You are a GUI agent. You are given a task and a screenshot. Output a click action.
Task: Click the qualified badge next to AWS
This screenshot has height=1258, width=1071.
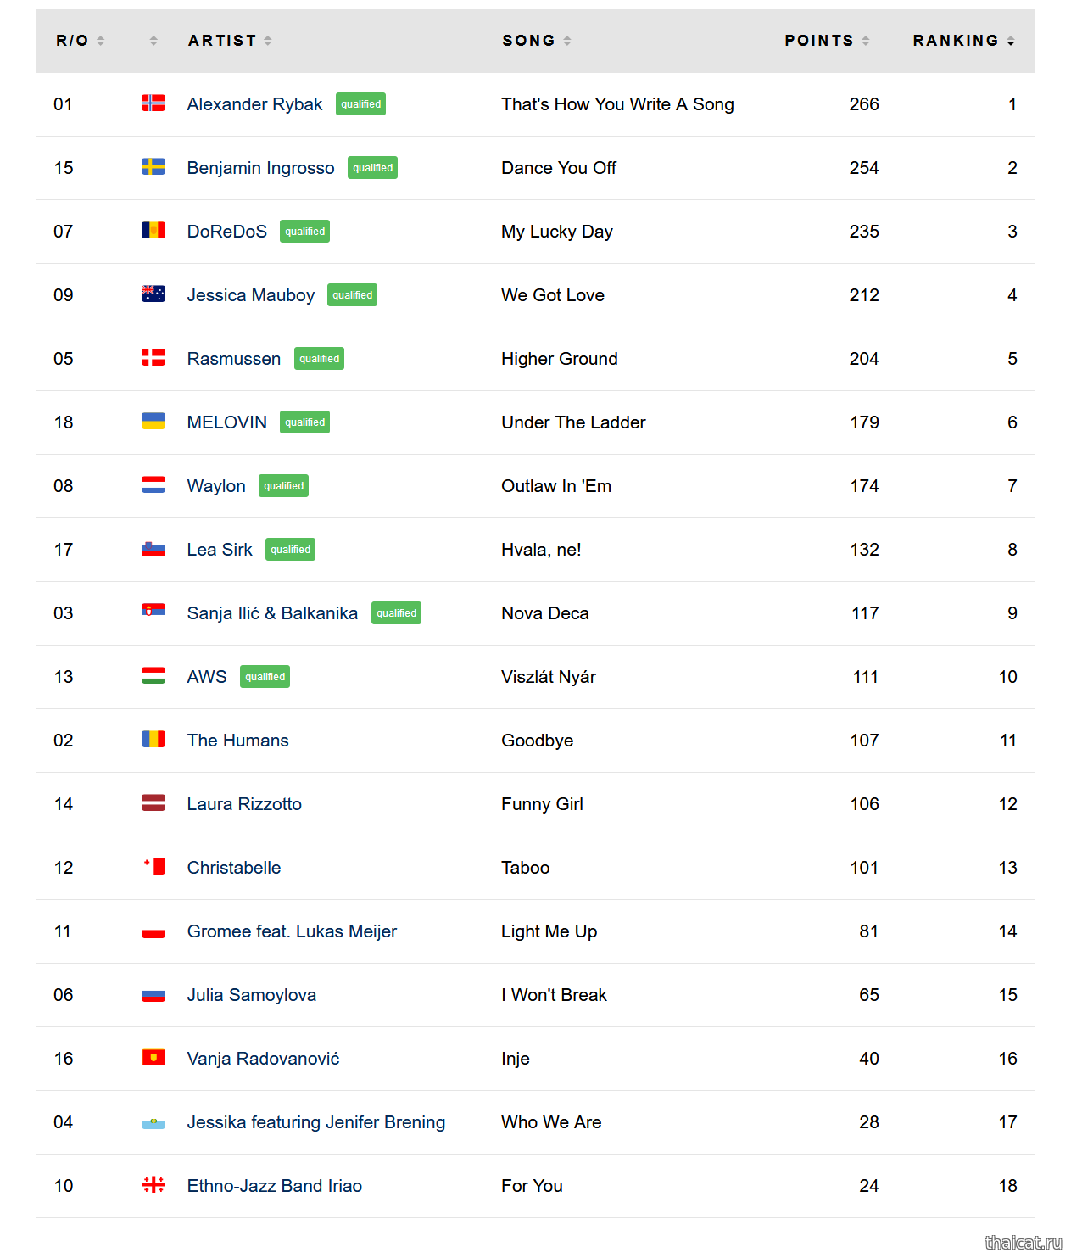tap(265, 677)
